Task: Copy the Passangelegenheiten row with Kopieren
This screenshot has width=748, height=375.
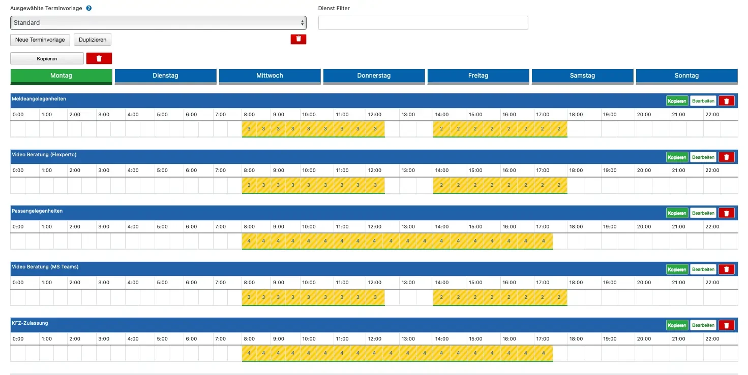Action: tap(677, 213)
